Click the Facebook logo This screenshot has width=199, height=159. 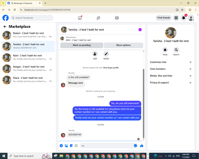point(6,18)
